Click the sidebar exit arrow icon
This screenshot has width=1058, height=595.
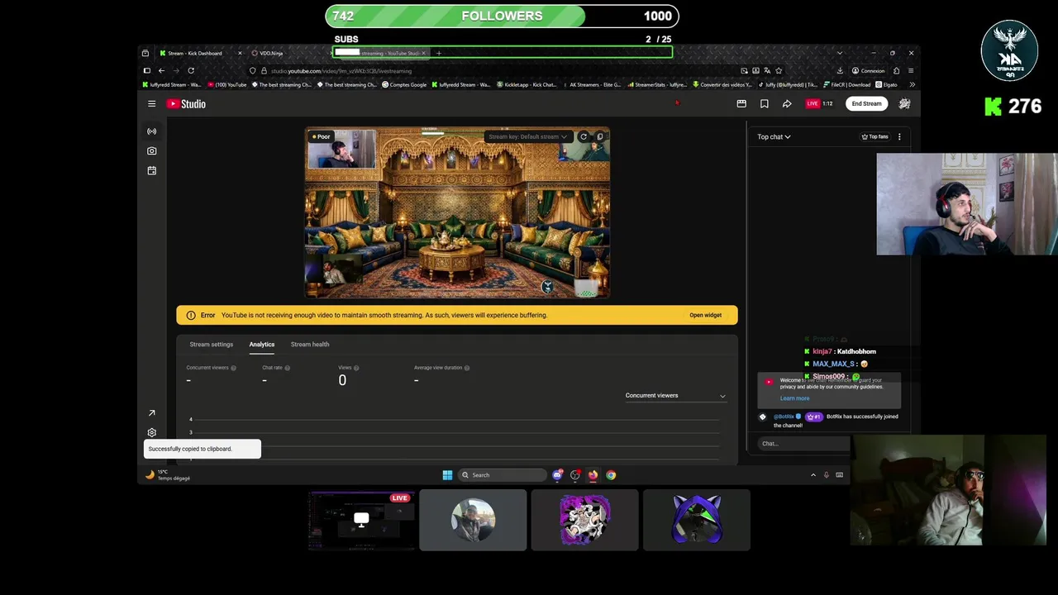(151, 413)
